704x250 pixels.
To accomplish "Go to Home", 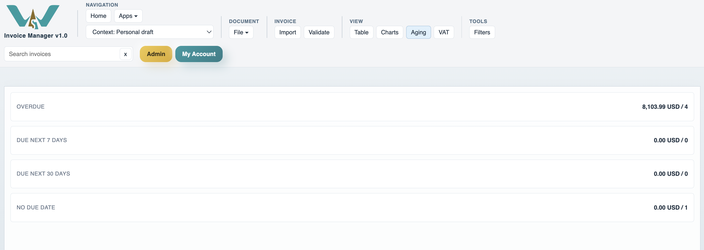I will tap(98, 16).
